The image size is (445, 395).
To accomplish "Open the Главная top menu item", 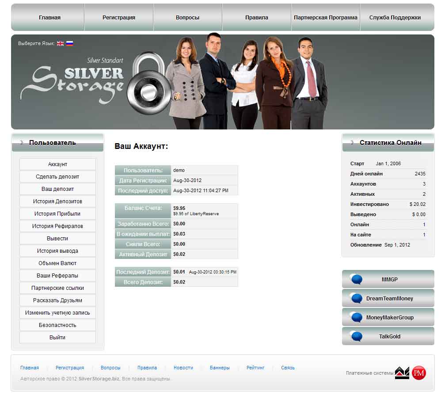I will [49, 17].
